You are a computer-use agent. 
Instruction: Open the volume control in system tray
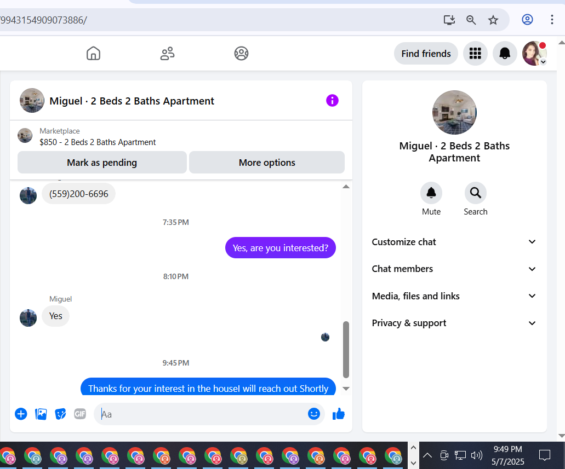coord(477,455)
